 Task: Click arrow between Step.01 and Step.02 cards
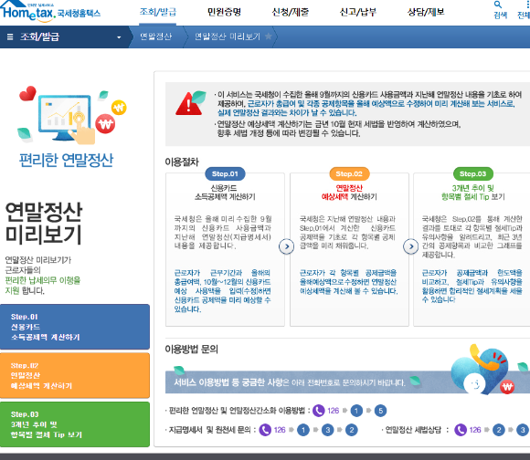287,246
